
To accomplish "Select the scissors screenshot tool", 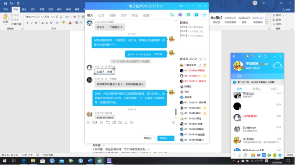I will pyautogui.click(x=101, y=122).
